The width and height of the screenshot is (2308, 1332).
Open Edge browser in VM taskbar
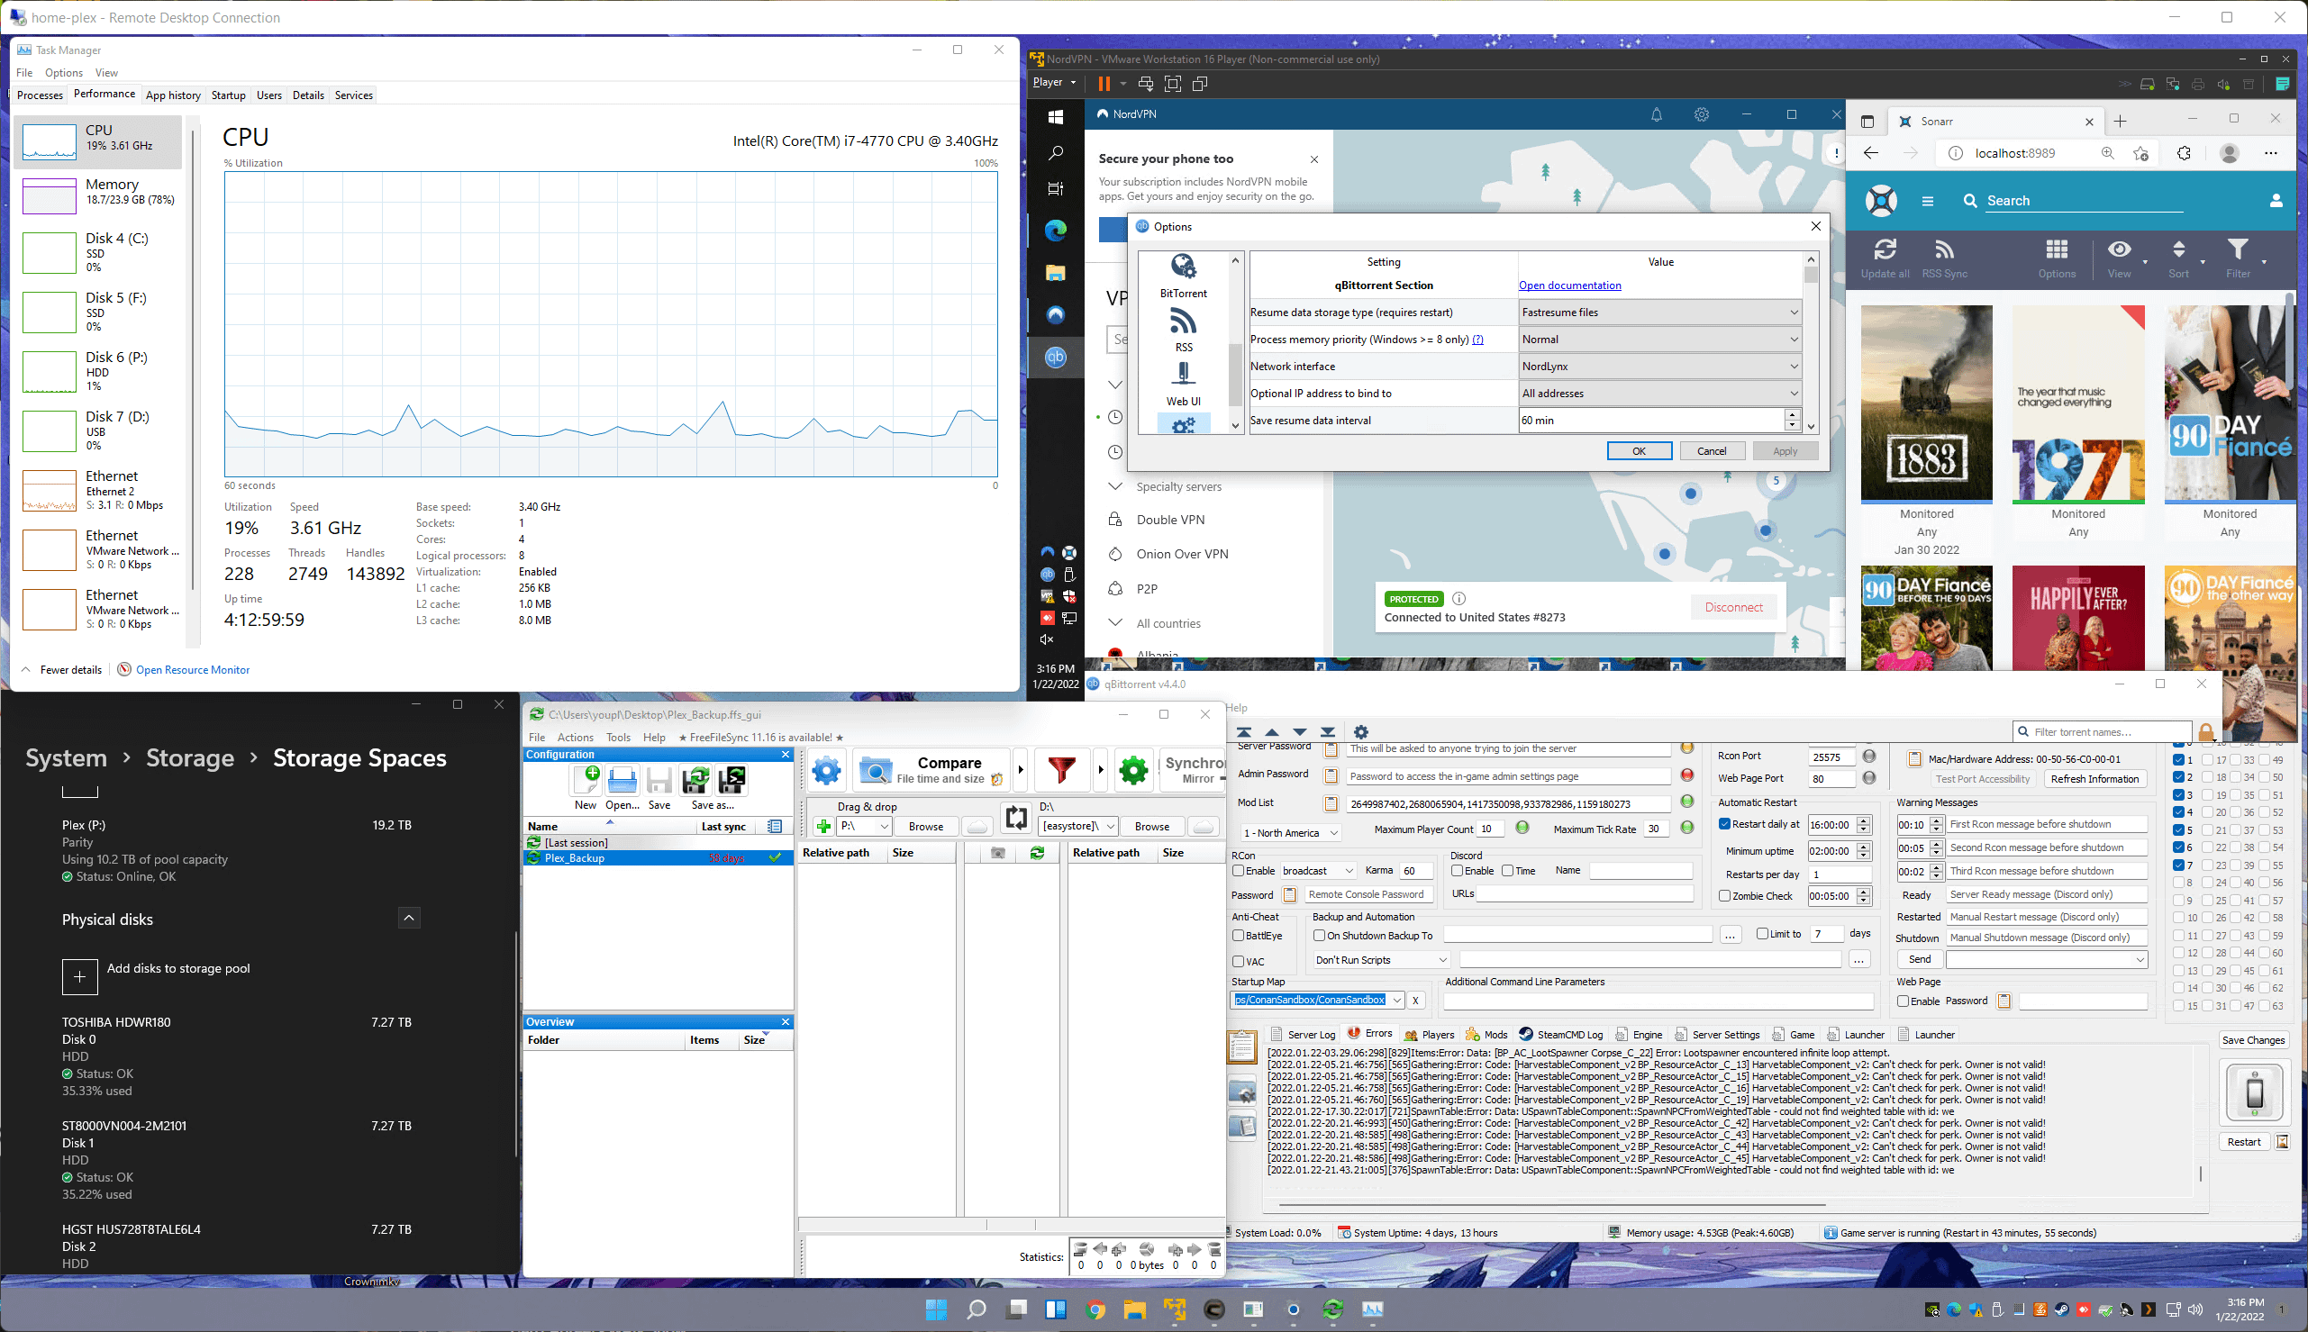coord(1056,231)
